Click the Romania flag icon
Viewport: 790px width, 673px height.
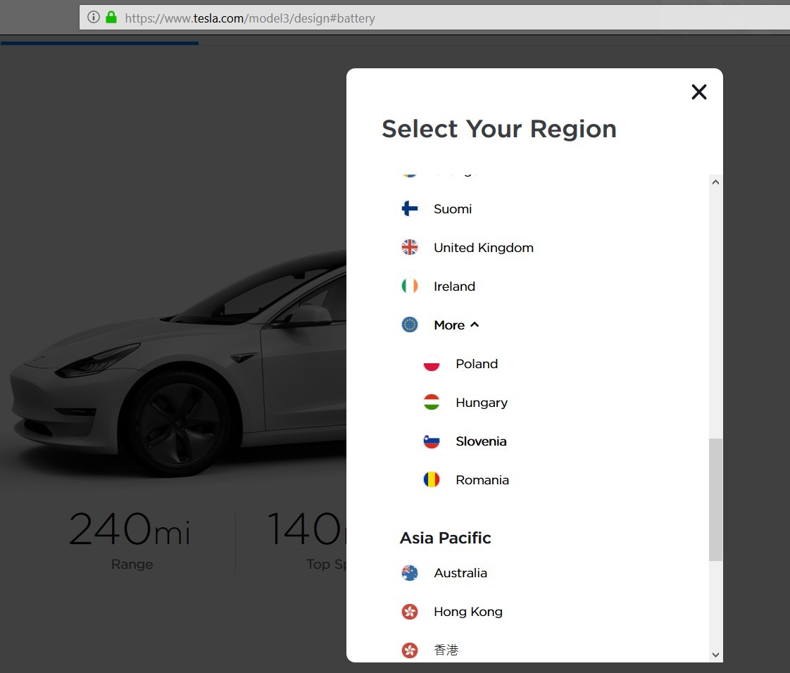(432, 480)
